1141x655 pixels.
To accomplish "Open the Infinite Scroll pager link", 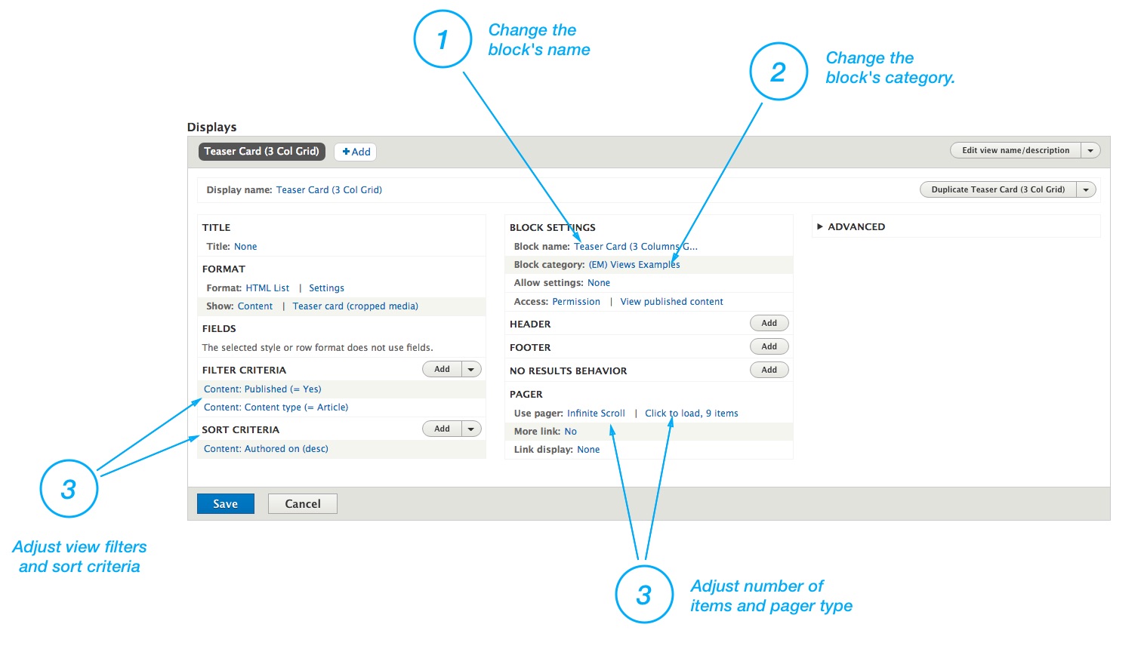I will tap(596, 414).
